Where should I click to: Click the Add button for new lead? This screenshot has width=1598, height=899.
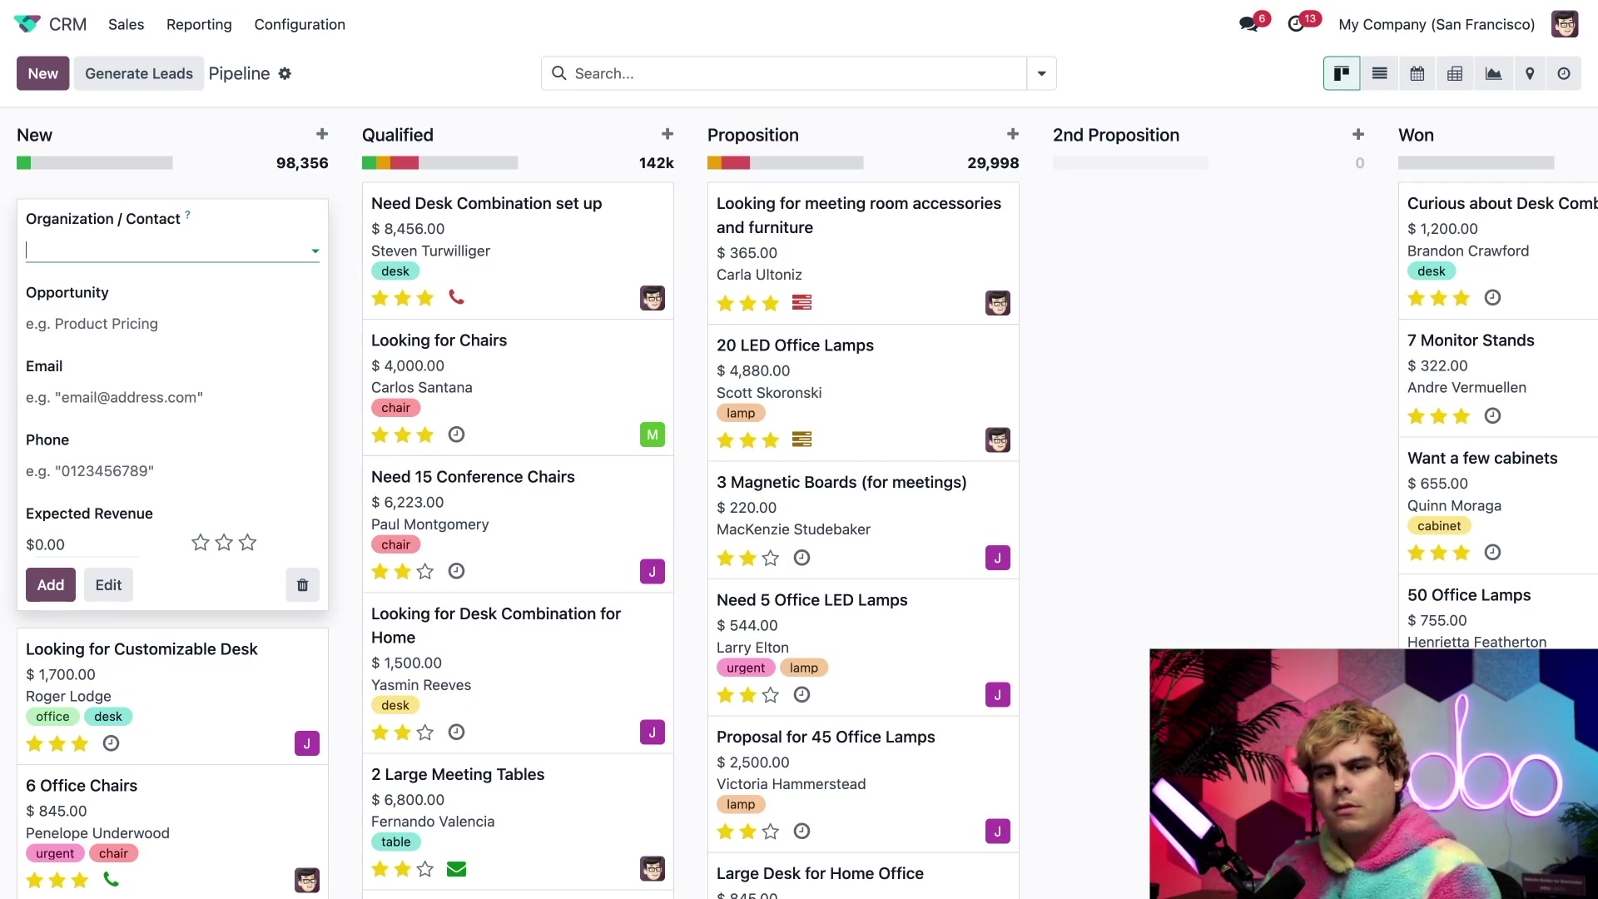tap(51, 584)
